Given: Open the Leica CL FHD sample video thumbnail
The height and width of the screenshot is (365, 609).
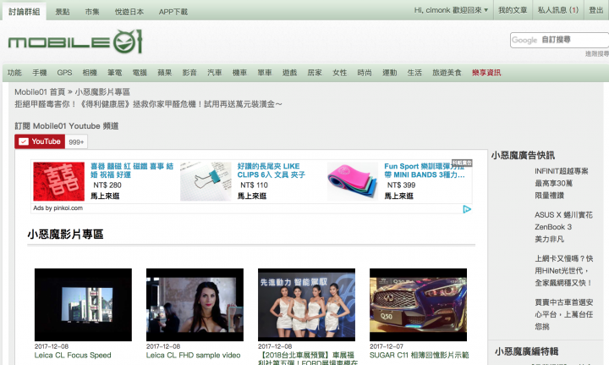Looking at the screenshot, I should pos(195,305).
